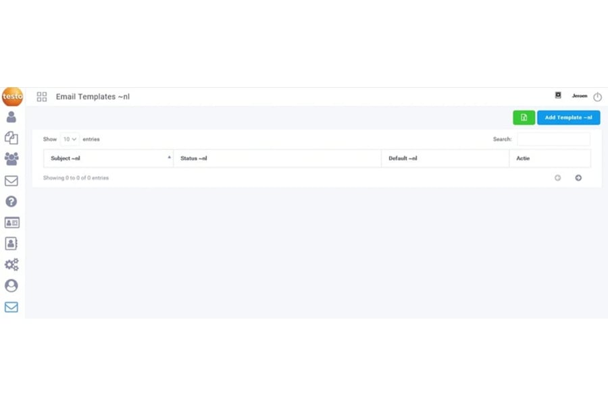Viewport: 608px width, 405px height.
Task: Click the Add Template ~nl button
Action: tap(568, 117)
